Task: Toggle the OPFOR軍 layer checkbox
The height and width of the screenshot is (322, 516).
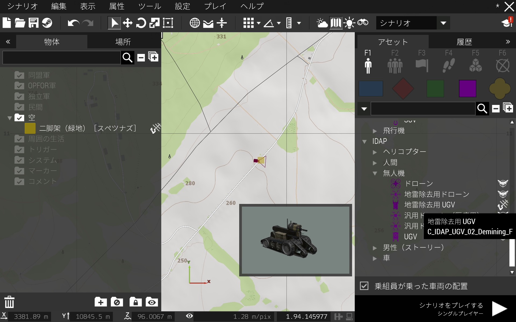Action: [x=19, y=86]
